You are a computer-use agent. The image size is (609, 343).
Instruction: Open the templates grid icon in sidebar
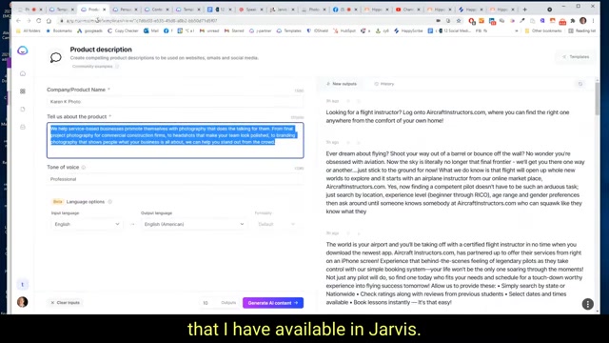23,91
